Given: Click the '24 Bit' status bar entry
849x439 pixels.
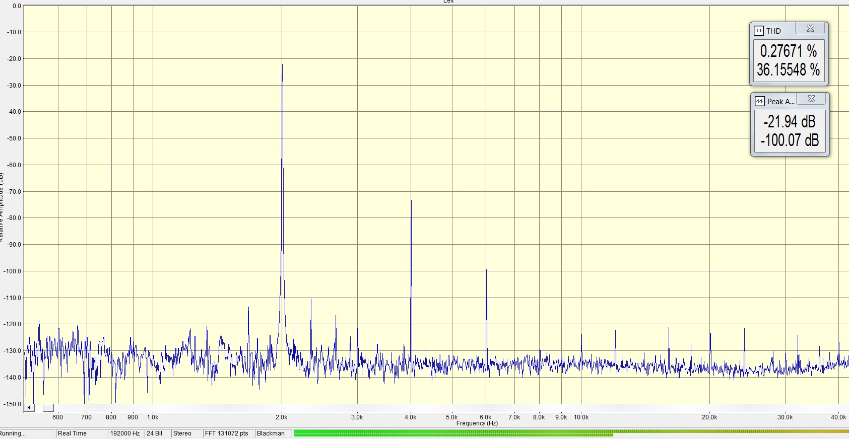Looking at the screenshot, I should (x=157, y=433).
